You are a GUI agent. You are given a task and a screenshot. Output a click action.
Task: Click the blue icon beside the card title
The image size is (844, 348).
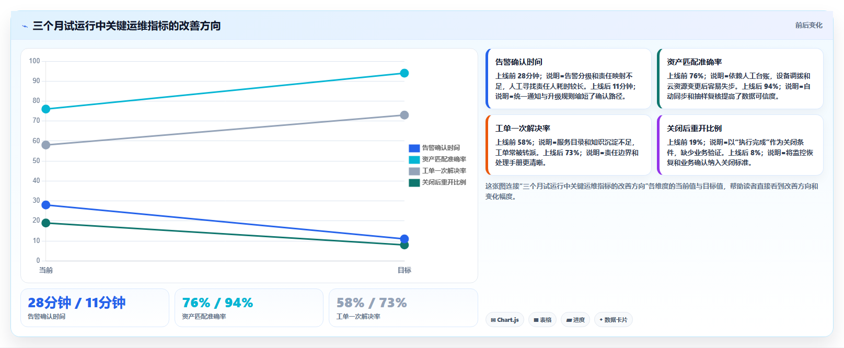click(x=25, y=26)
